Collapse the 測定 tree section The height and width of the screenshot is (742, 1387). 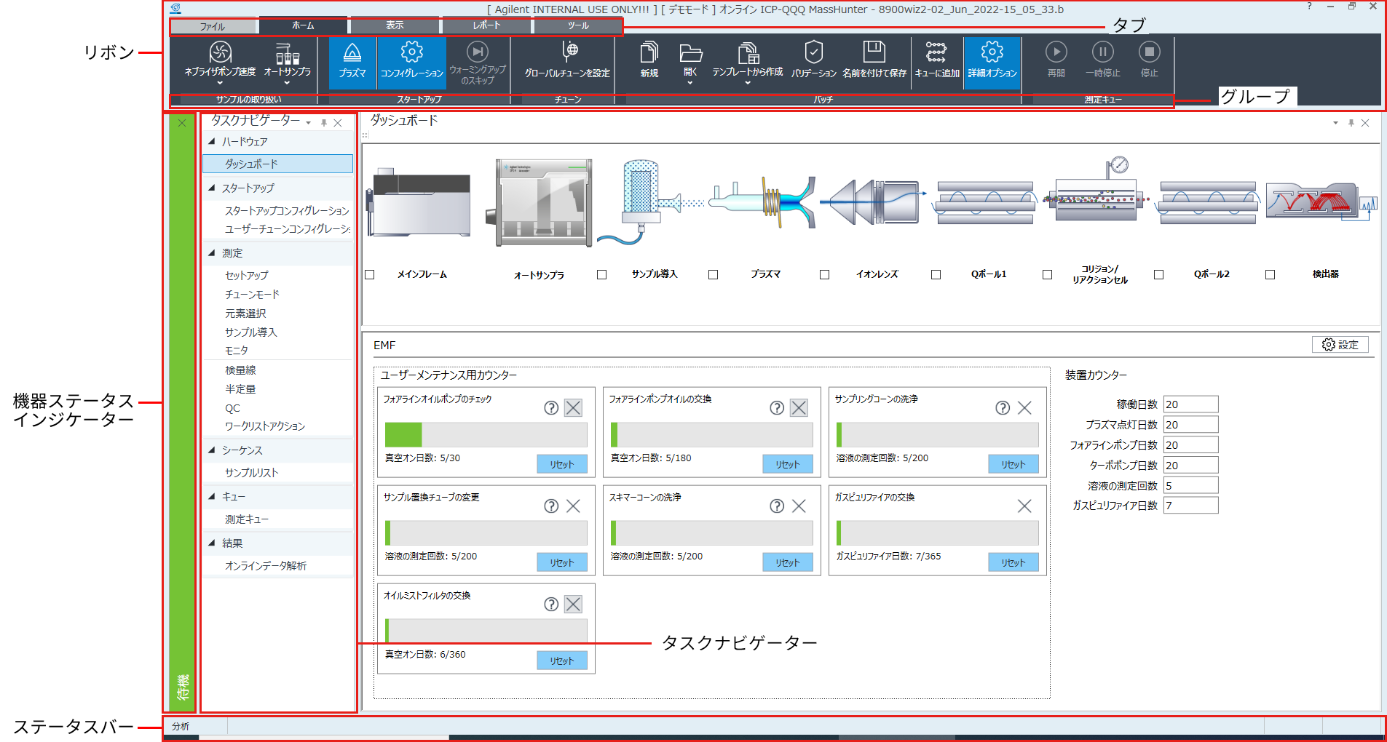212,253
